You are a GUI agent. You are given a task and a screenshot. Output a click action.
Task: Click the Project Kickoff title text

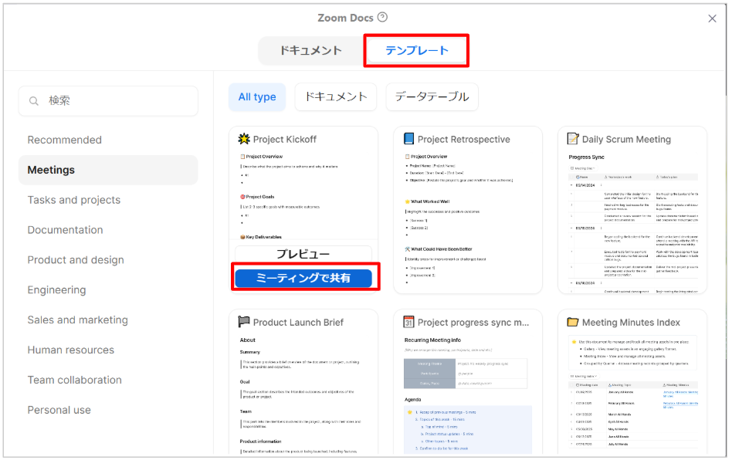click(285, 139)
